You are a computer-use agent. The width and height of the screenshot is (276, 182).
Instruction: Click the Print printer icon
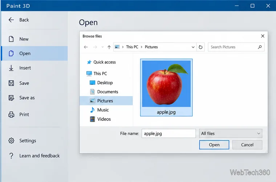click(x=11, y=114)
